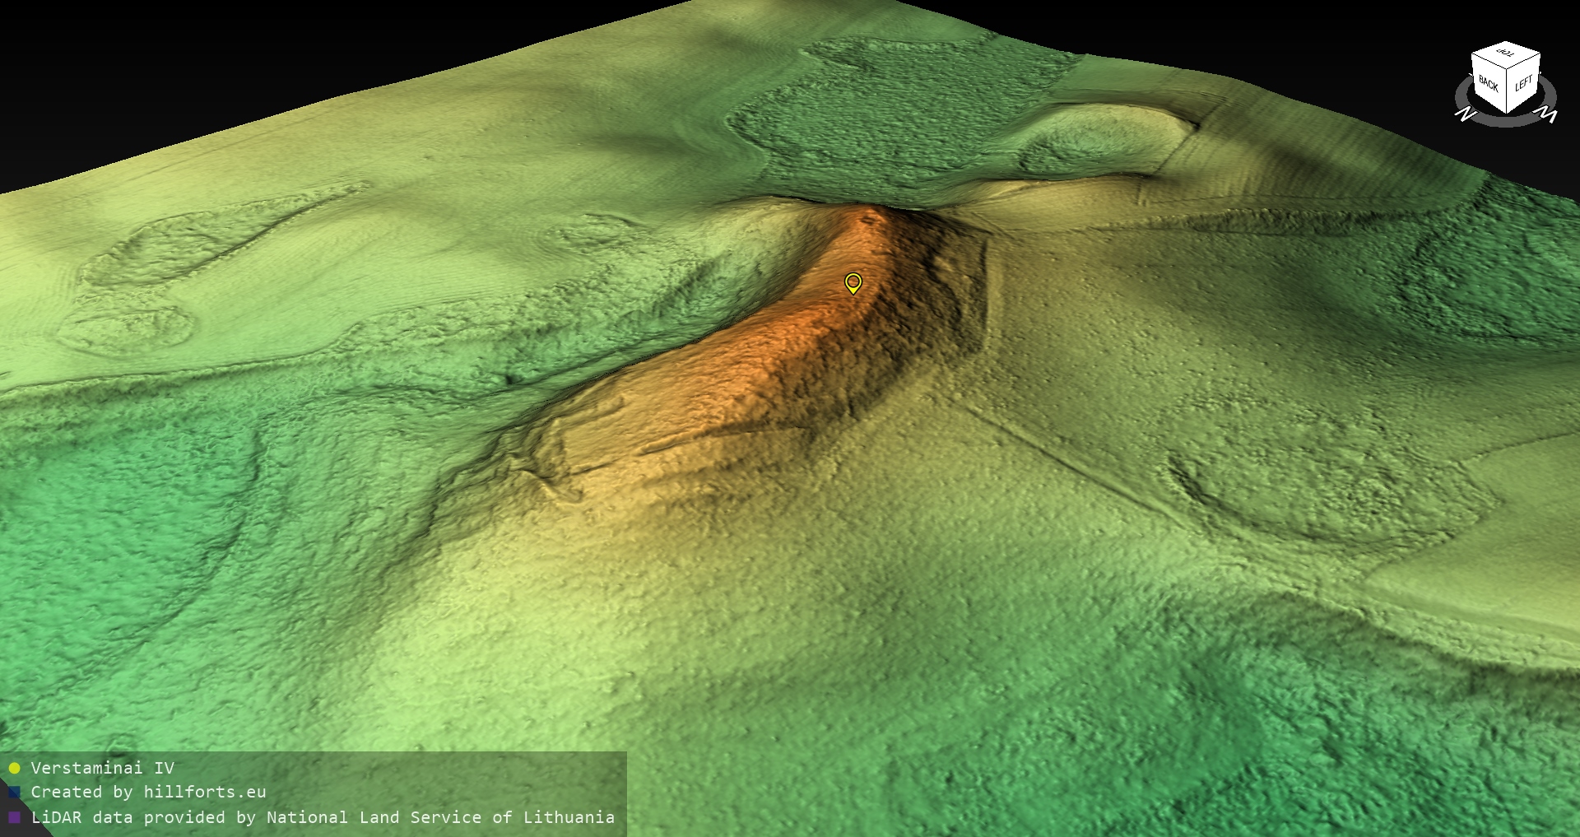Click the blue square beside Created by hillforts.eu
This screenshot has width=1580, height=837.
coord(14,793)
